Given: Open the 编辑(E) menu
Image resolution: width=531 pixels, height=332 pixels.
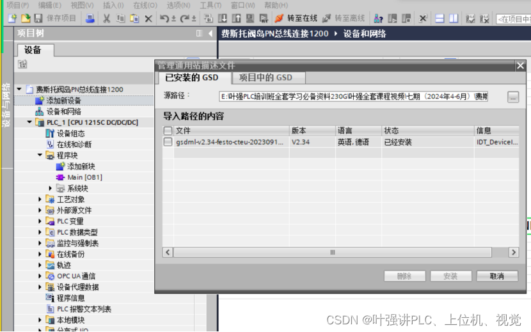Looking at the screenshot, I should (x=50, y=5).
